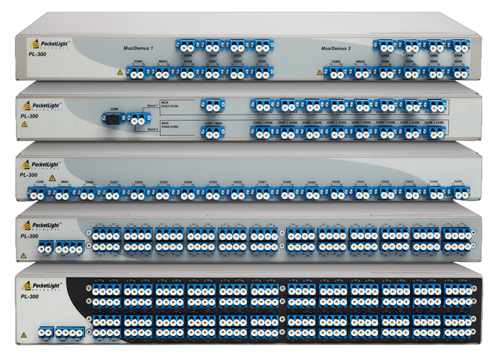The image size is (499, 356).
Task: Click the CH27 duplex port
Action: tap(262, 193)
